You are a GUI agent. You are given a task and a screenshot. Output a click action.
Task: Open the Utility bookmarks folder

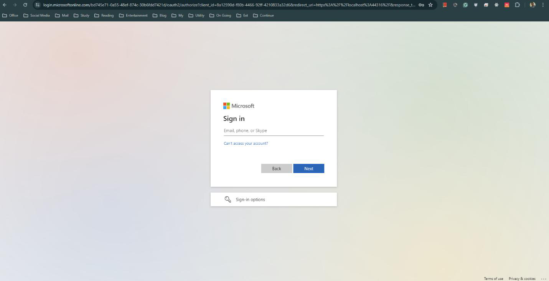(x=196, y=16)
